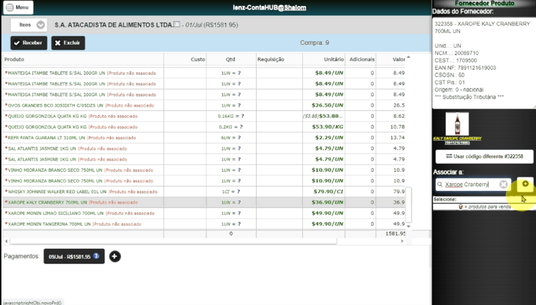Click the NCM 20089710 text
Image resolution: width=536 pixels, height=305 pixels.
456,53
